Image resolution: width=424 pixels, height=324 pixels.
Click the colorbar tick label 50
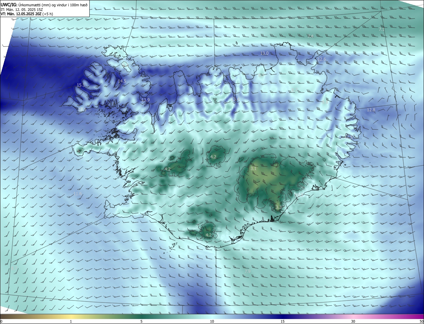pos(421,321)
